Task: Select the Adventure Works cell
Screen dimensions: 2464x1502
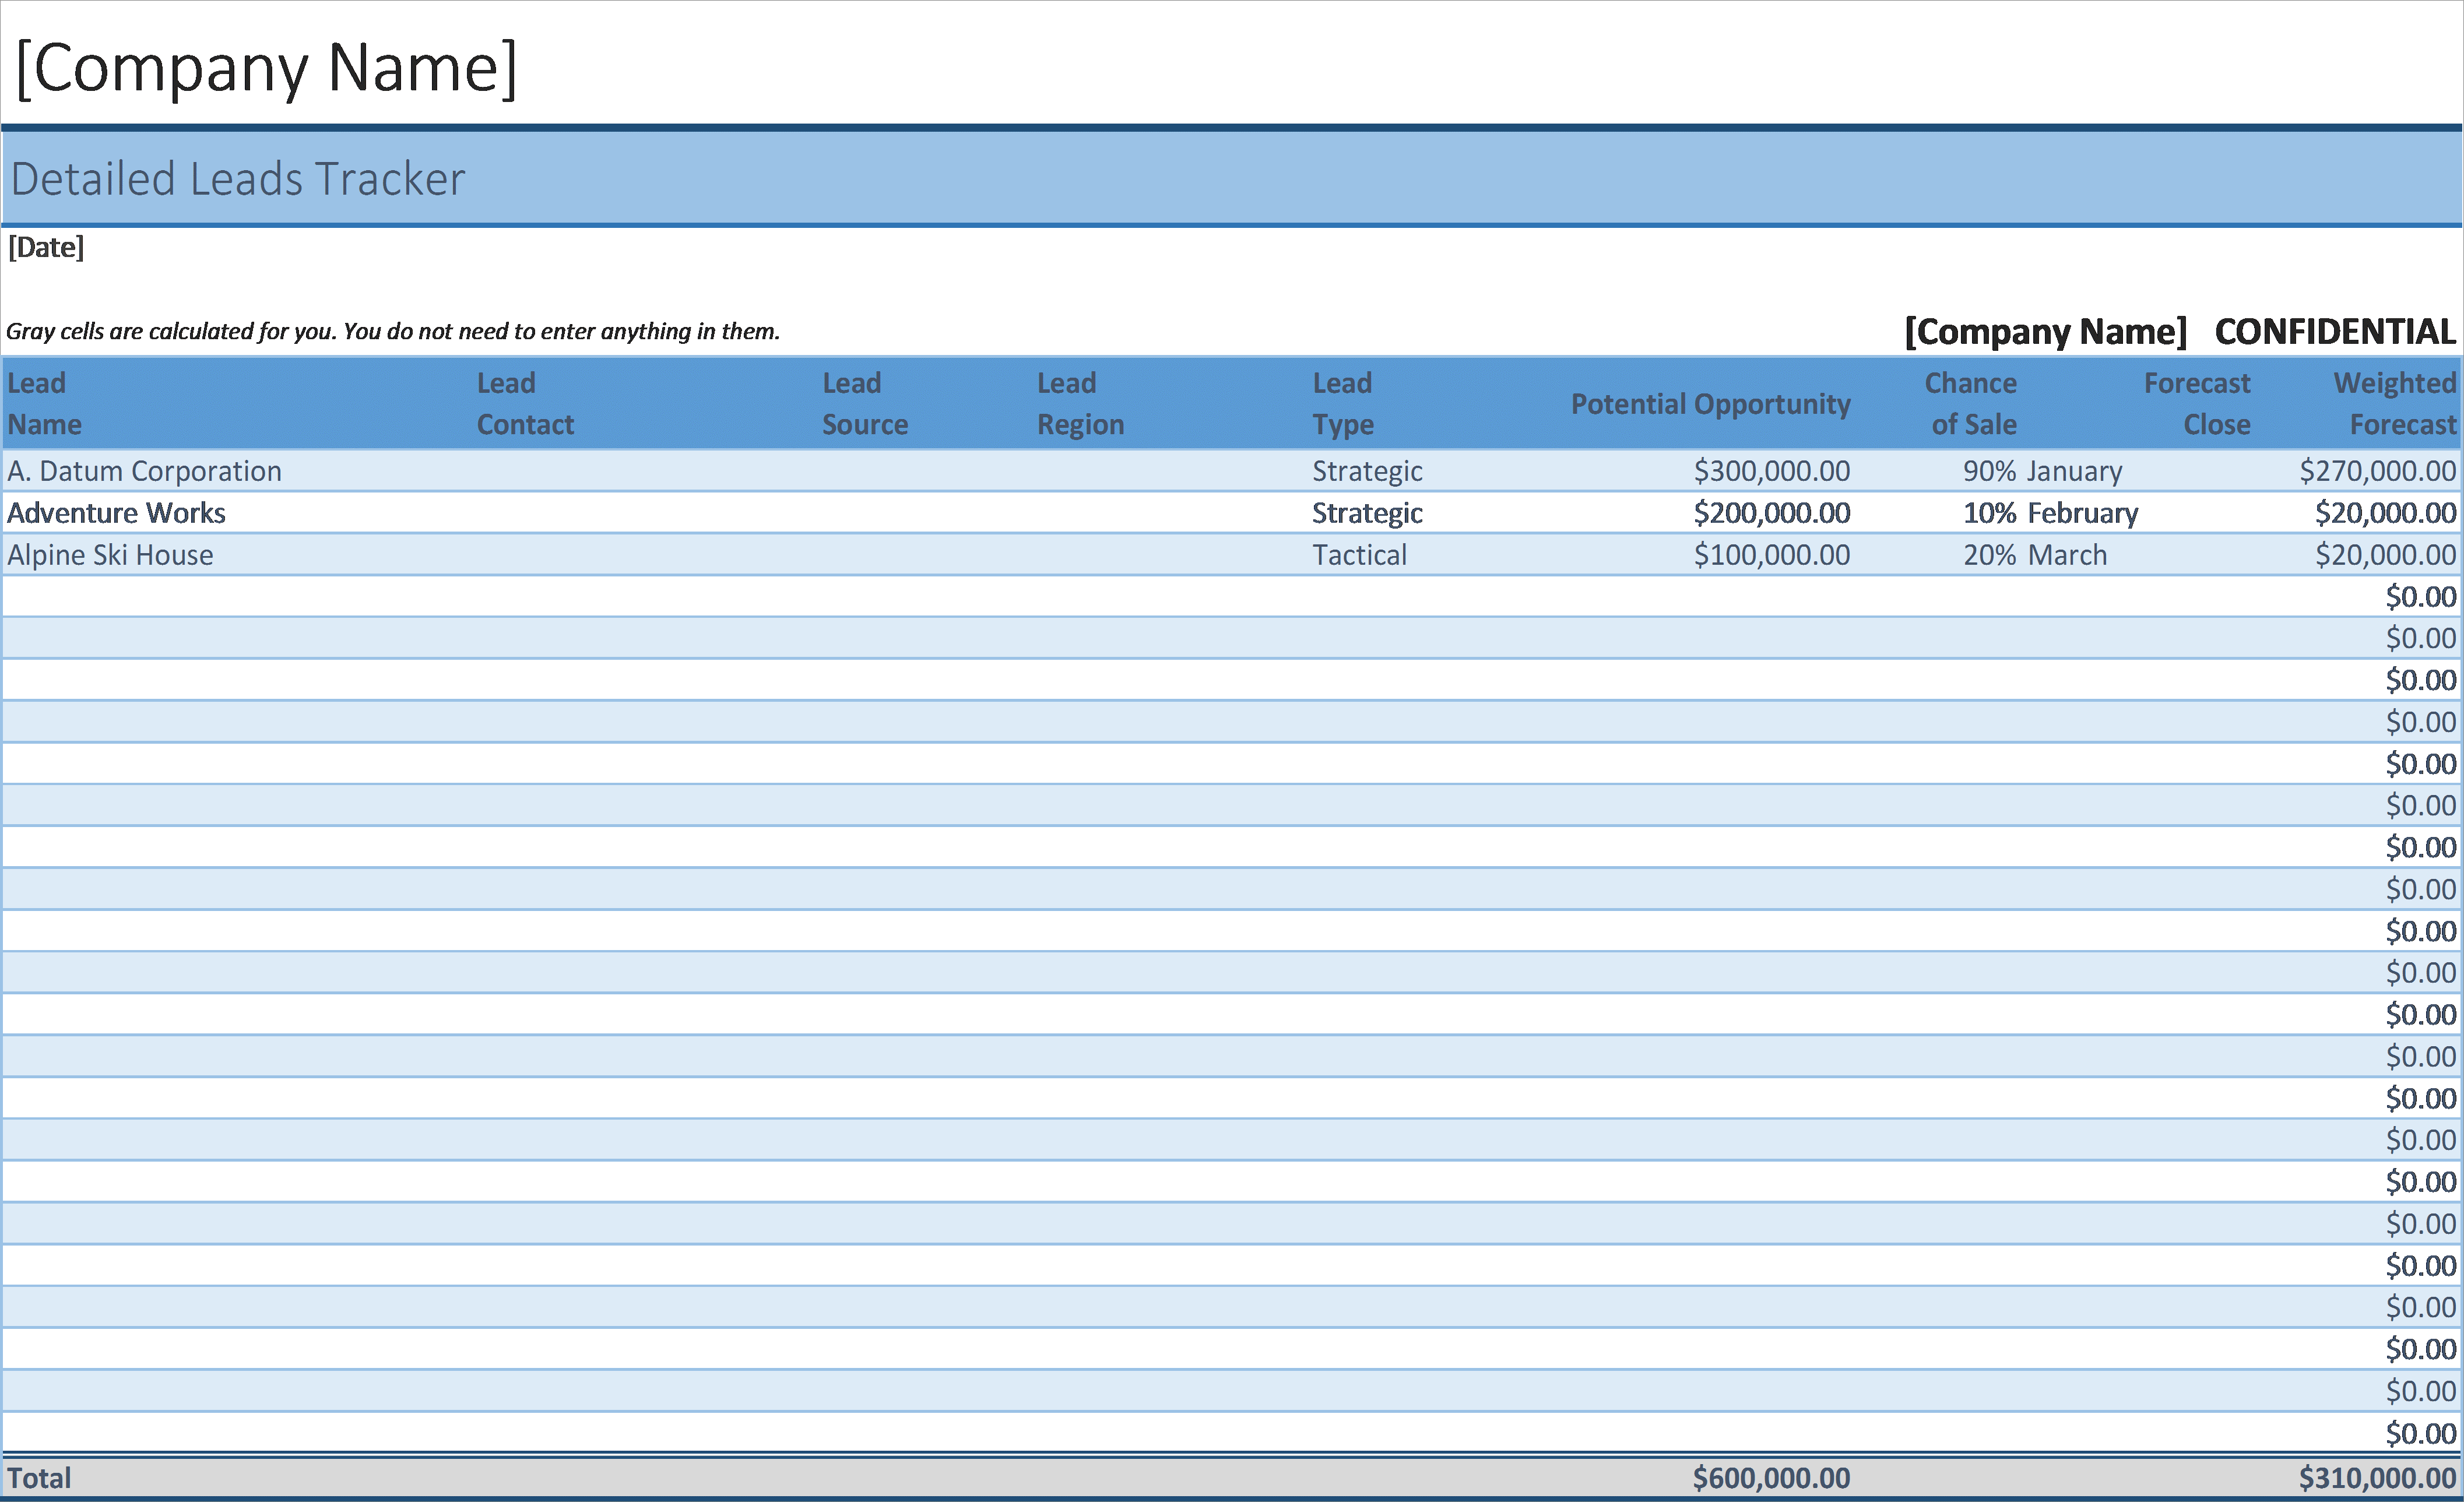Action: coord(116,513)
